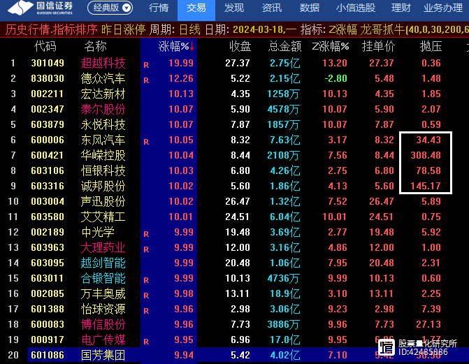Open the 小信选股 tab
Viewport: 469px width, 364px height.
click(355, 8)
